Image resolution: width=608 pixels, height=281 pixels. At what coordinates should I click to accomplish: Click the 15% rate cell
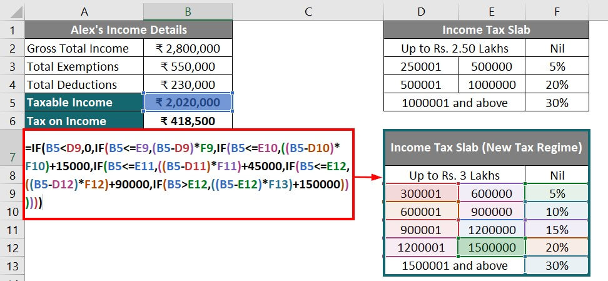[557, 230]
